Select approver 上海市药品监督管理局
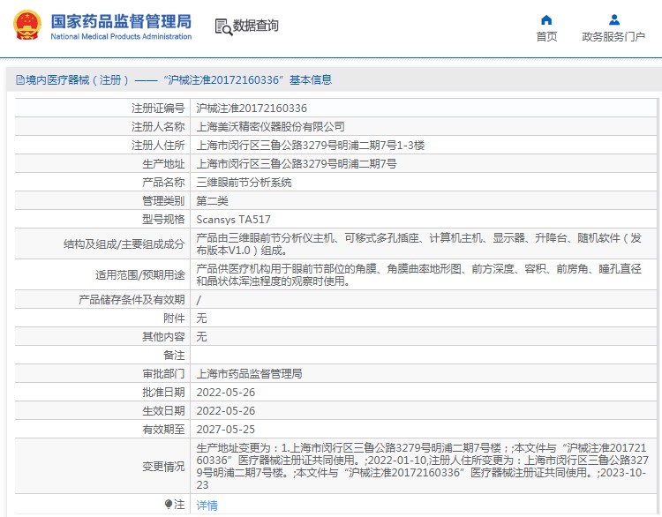This screenshot has width=662, height=517. 249,374
